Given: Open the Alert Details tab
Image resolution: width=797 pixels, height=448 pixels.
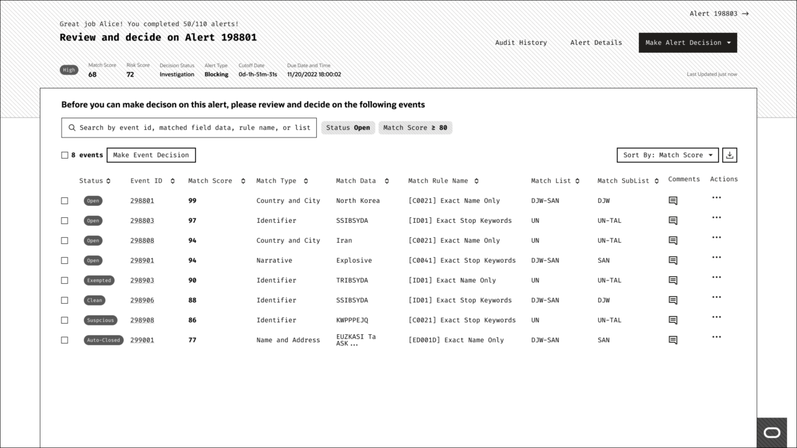Looking at the screenshot, I should pos(596,43).
